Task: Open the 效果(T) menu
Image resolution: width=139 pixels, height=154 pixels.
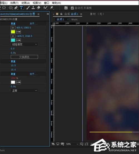Action: (x=14, y=3)
